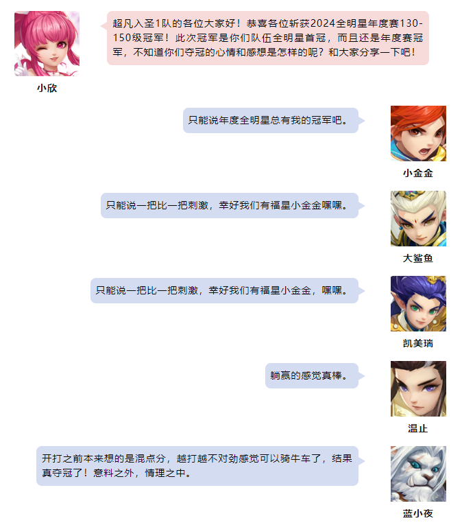This screenshot has width=462, height=525.
Task: Click 大鲨鱼's message ending with 小金金嘿嘿
Action: (230, 205)
